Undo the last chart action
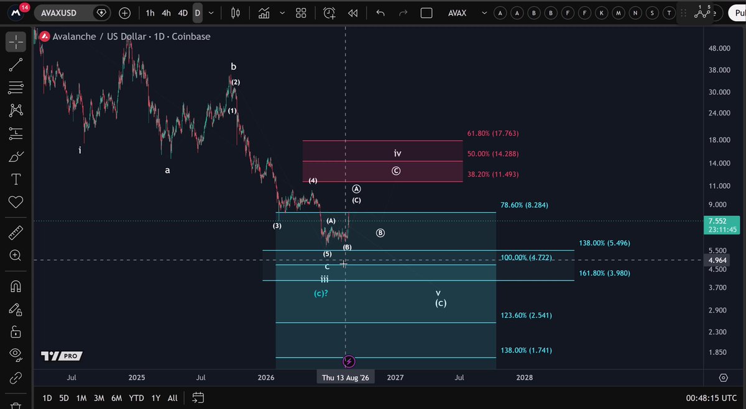 coord(380,13)
